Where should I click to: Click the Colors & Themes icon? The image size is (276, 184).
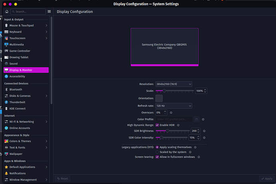[x=6, y=141]
